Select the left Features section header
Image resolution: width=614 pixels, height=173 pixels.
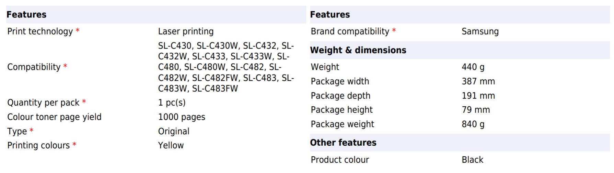tap(26, 15)
